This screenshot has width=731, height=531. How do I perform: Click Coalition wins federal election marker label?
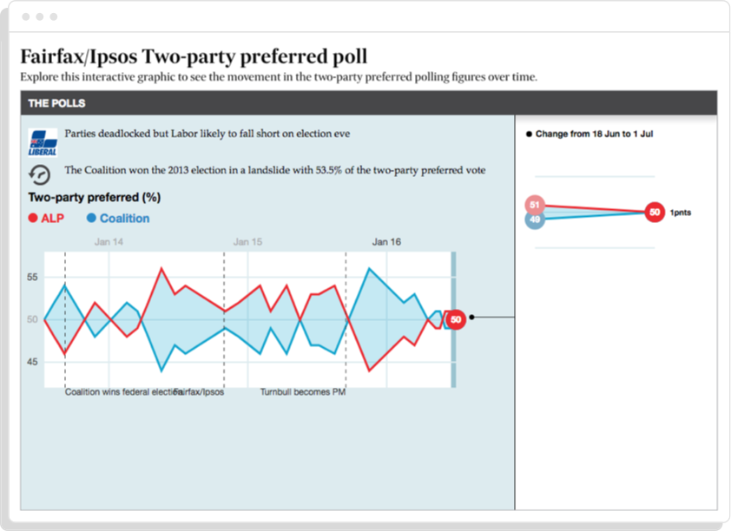click(x=123, y=392)
